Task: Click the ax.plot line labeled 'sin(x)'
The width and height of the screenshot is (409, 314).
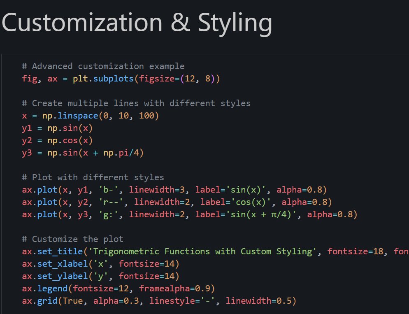Action: [174, 190]
